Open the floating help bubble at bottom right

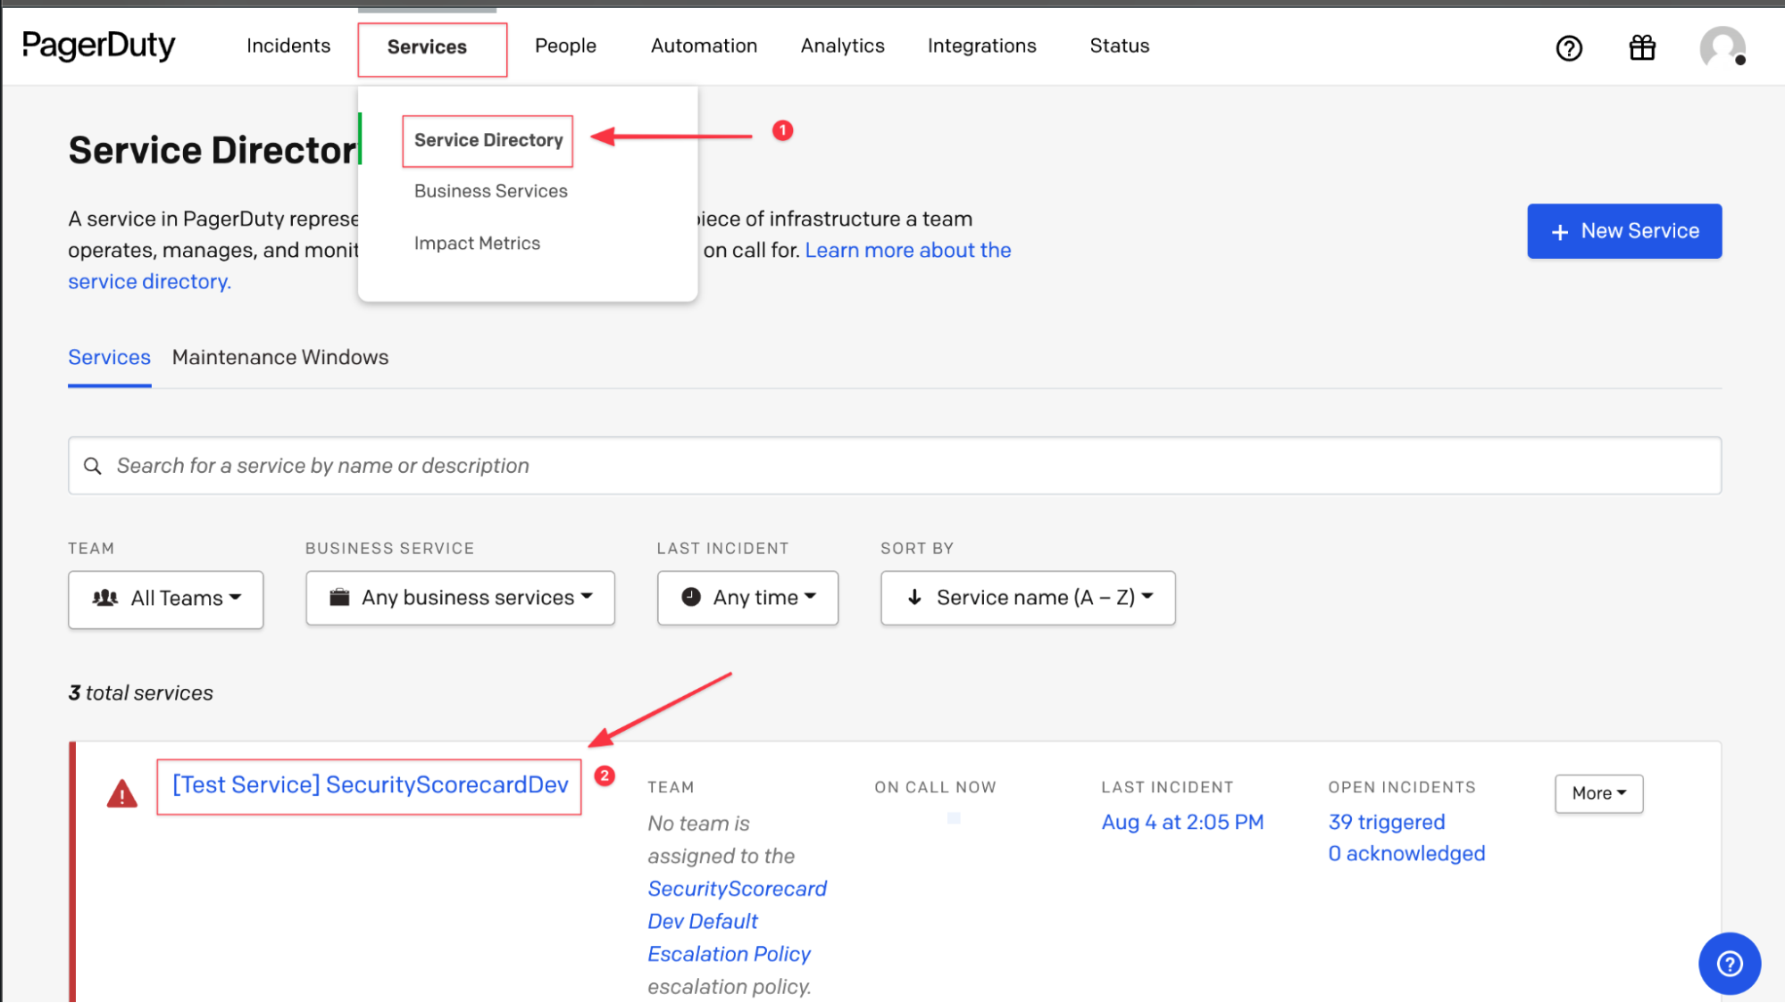pyautogui.click(x=1730, y=963)
